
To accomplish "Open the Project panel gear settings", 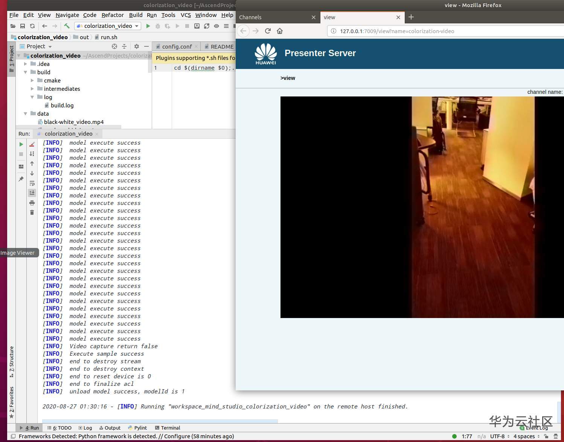I will [137, 46].
